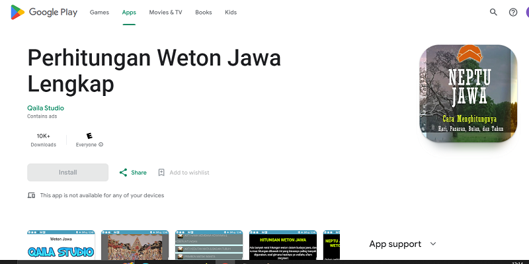
Task: Click the devices icon beside availability notice
Action: pos(31,195)
